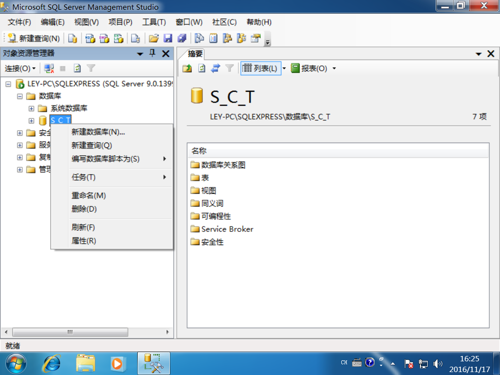Open the 报表(O) dropdown arrow
The height and width of the screenshot is (375, 500).
[x=334, y=68]
